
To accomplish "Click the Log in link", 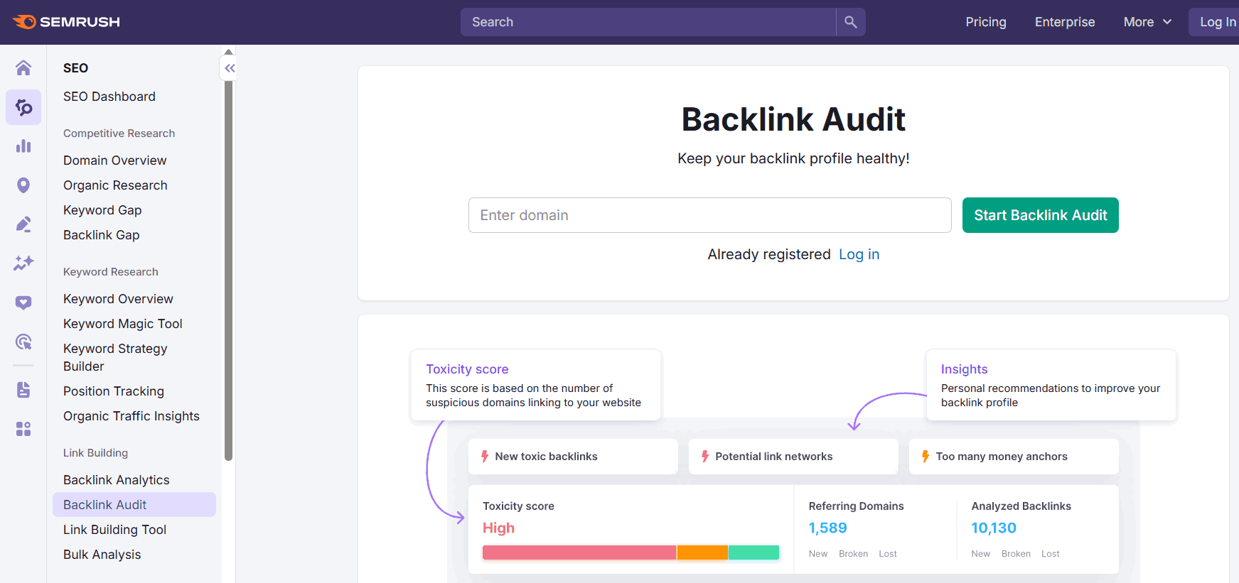I will click(x=859, y=254).
